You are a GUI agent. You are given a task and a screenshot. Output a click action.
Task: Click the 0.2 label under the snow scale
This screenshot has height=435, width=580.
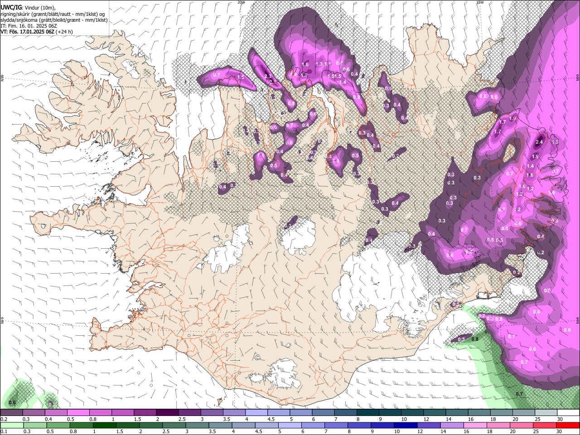tap(3, 419)
